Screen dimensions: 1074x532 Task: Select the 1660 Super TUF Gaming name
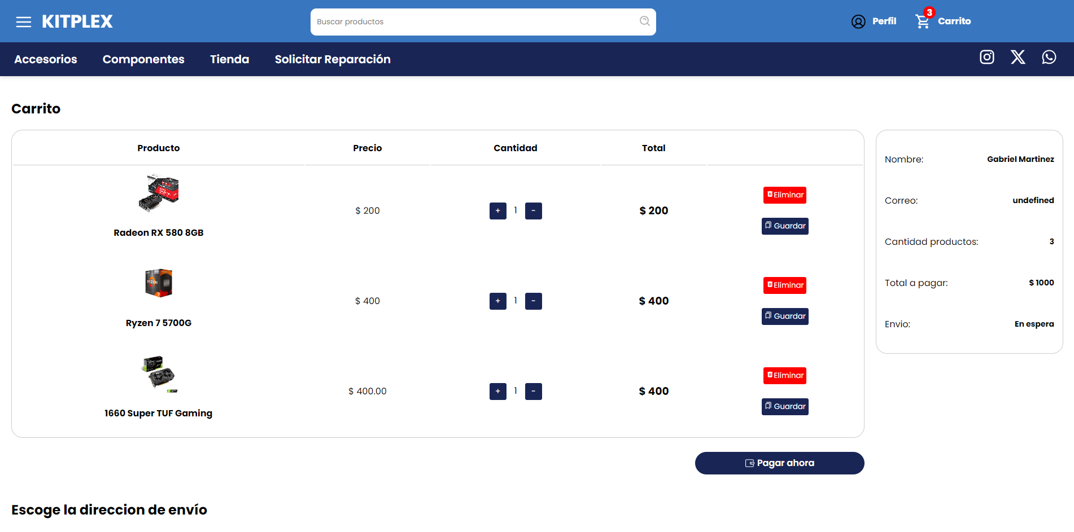click(x=159, y=413)
